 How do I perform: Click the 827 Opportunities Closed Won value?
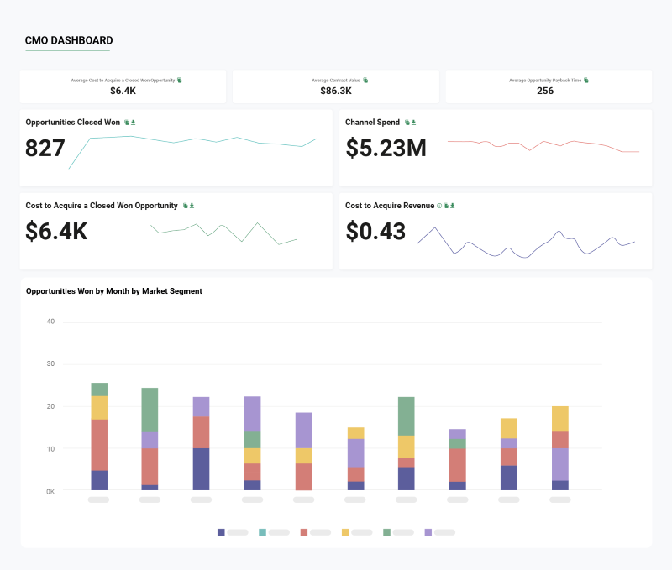[45, 148]
